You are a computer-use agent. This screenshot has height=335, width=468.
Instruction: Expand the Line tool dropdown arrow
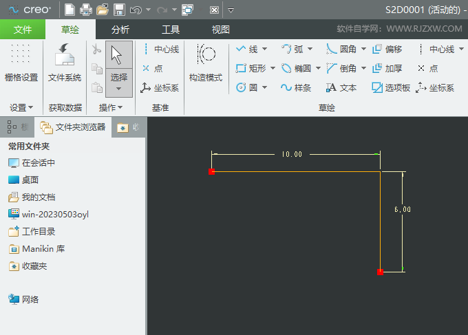(265, 49)
